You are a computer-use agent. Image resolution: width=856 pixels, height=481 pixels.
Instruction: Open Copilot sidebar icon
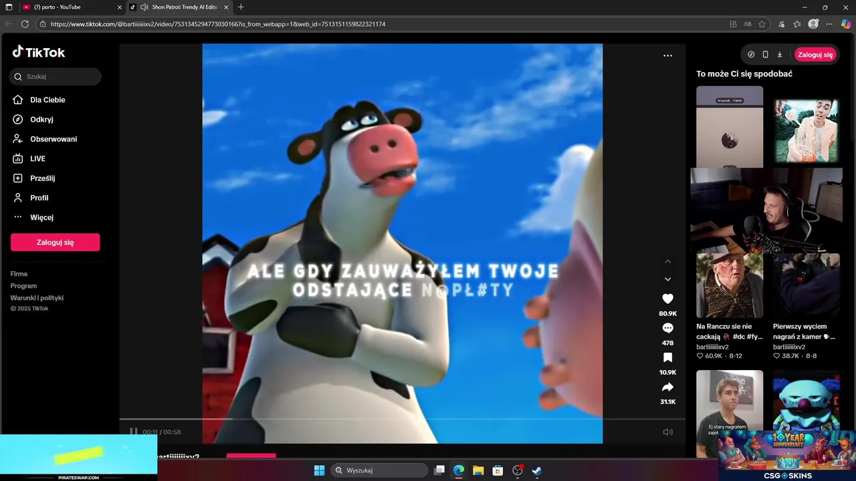coord(846,24)
